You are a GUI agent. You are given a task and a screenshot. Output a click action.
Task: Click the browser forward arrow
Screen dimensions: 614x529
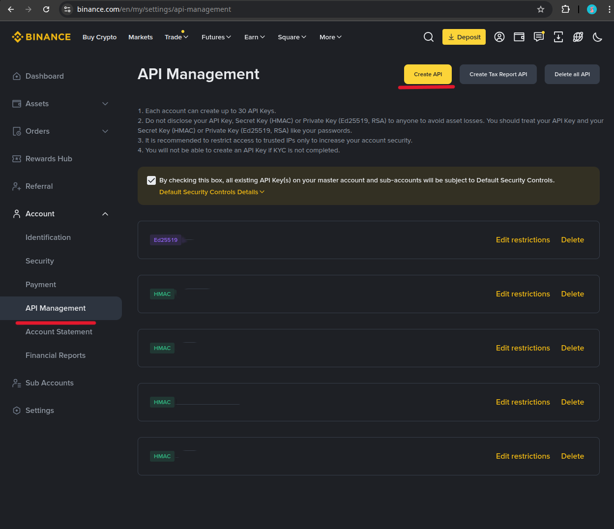29,9
